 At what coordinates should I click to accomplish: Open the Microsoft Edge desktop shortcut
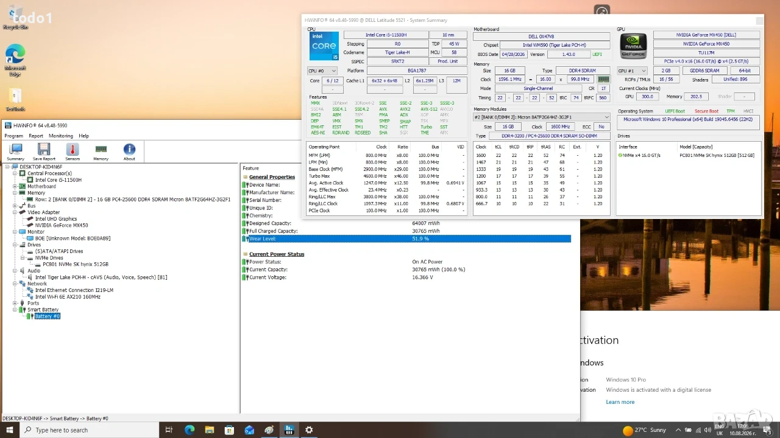point(15,60)
